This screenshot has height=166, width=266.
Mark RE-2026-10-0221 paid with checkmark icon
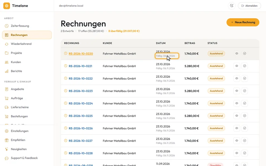tap(245, 66)
